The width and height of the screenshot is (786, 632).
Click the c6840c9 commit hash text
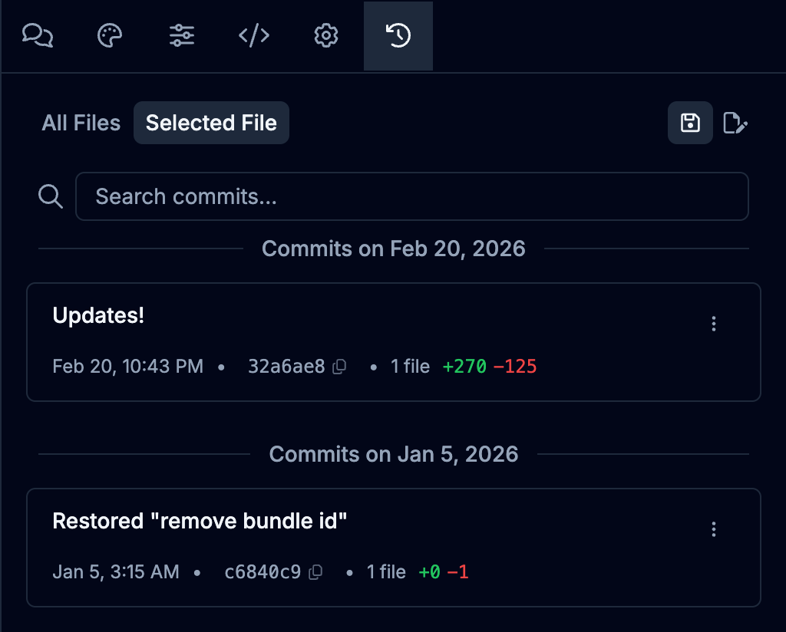[x=263, y=572]
